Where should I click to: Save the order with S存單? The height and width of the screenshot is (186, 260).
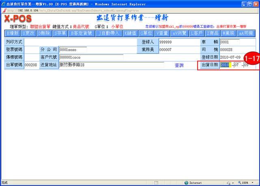tap(60, 33)
